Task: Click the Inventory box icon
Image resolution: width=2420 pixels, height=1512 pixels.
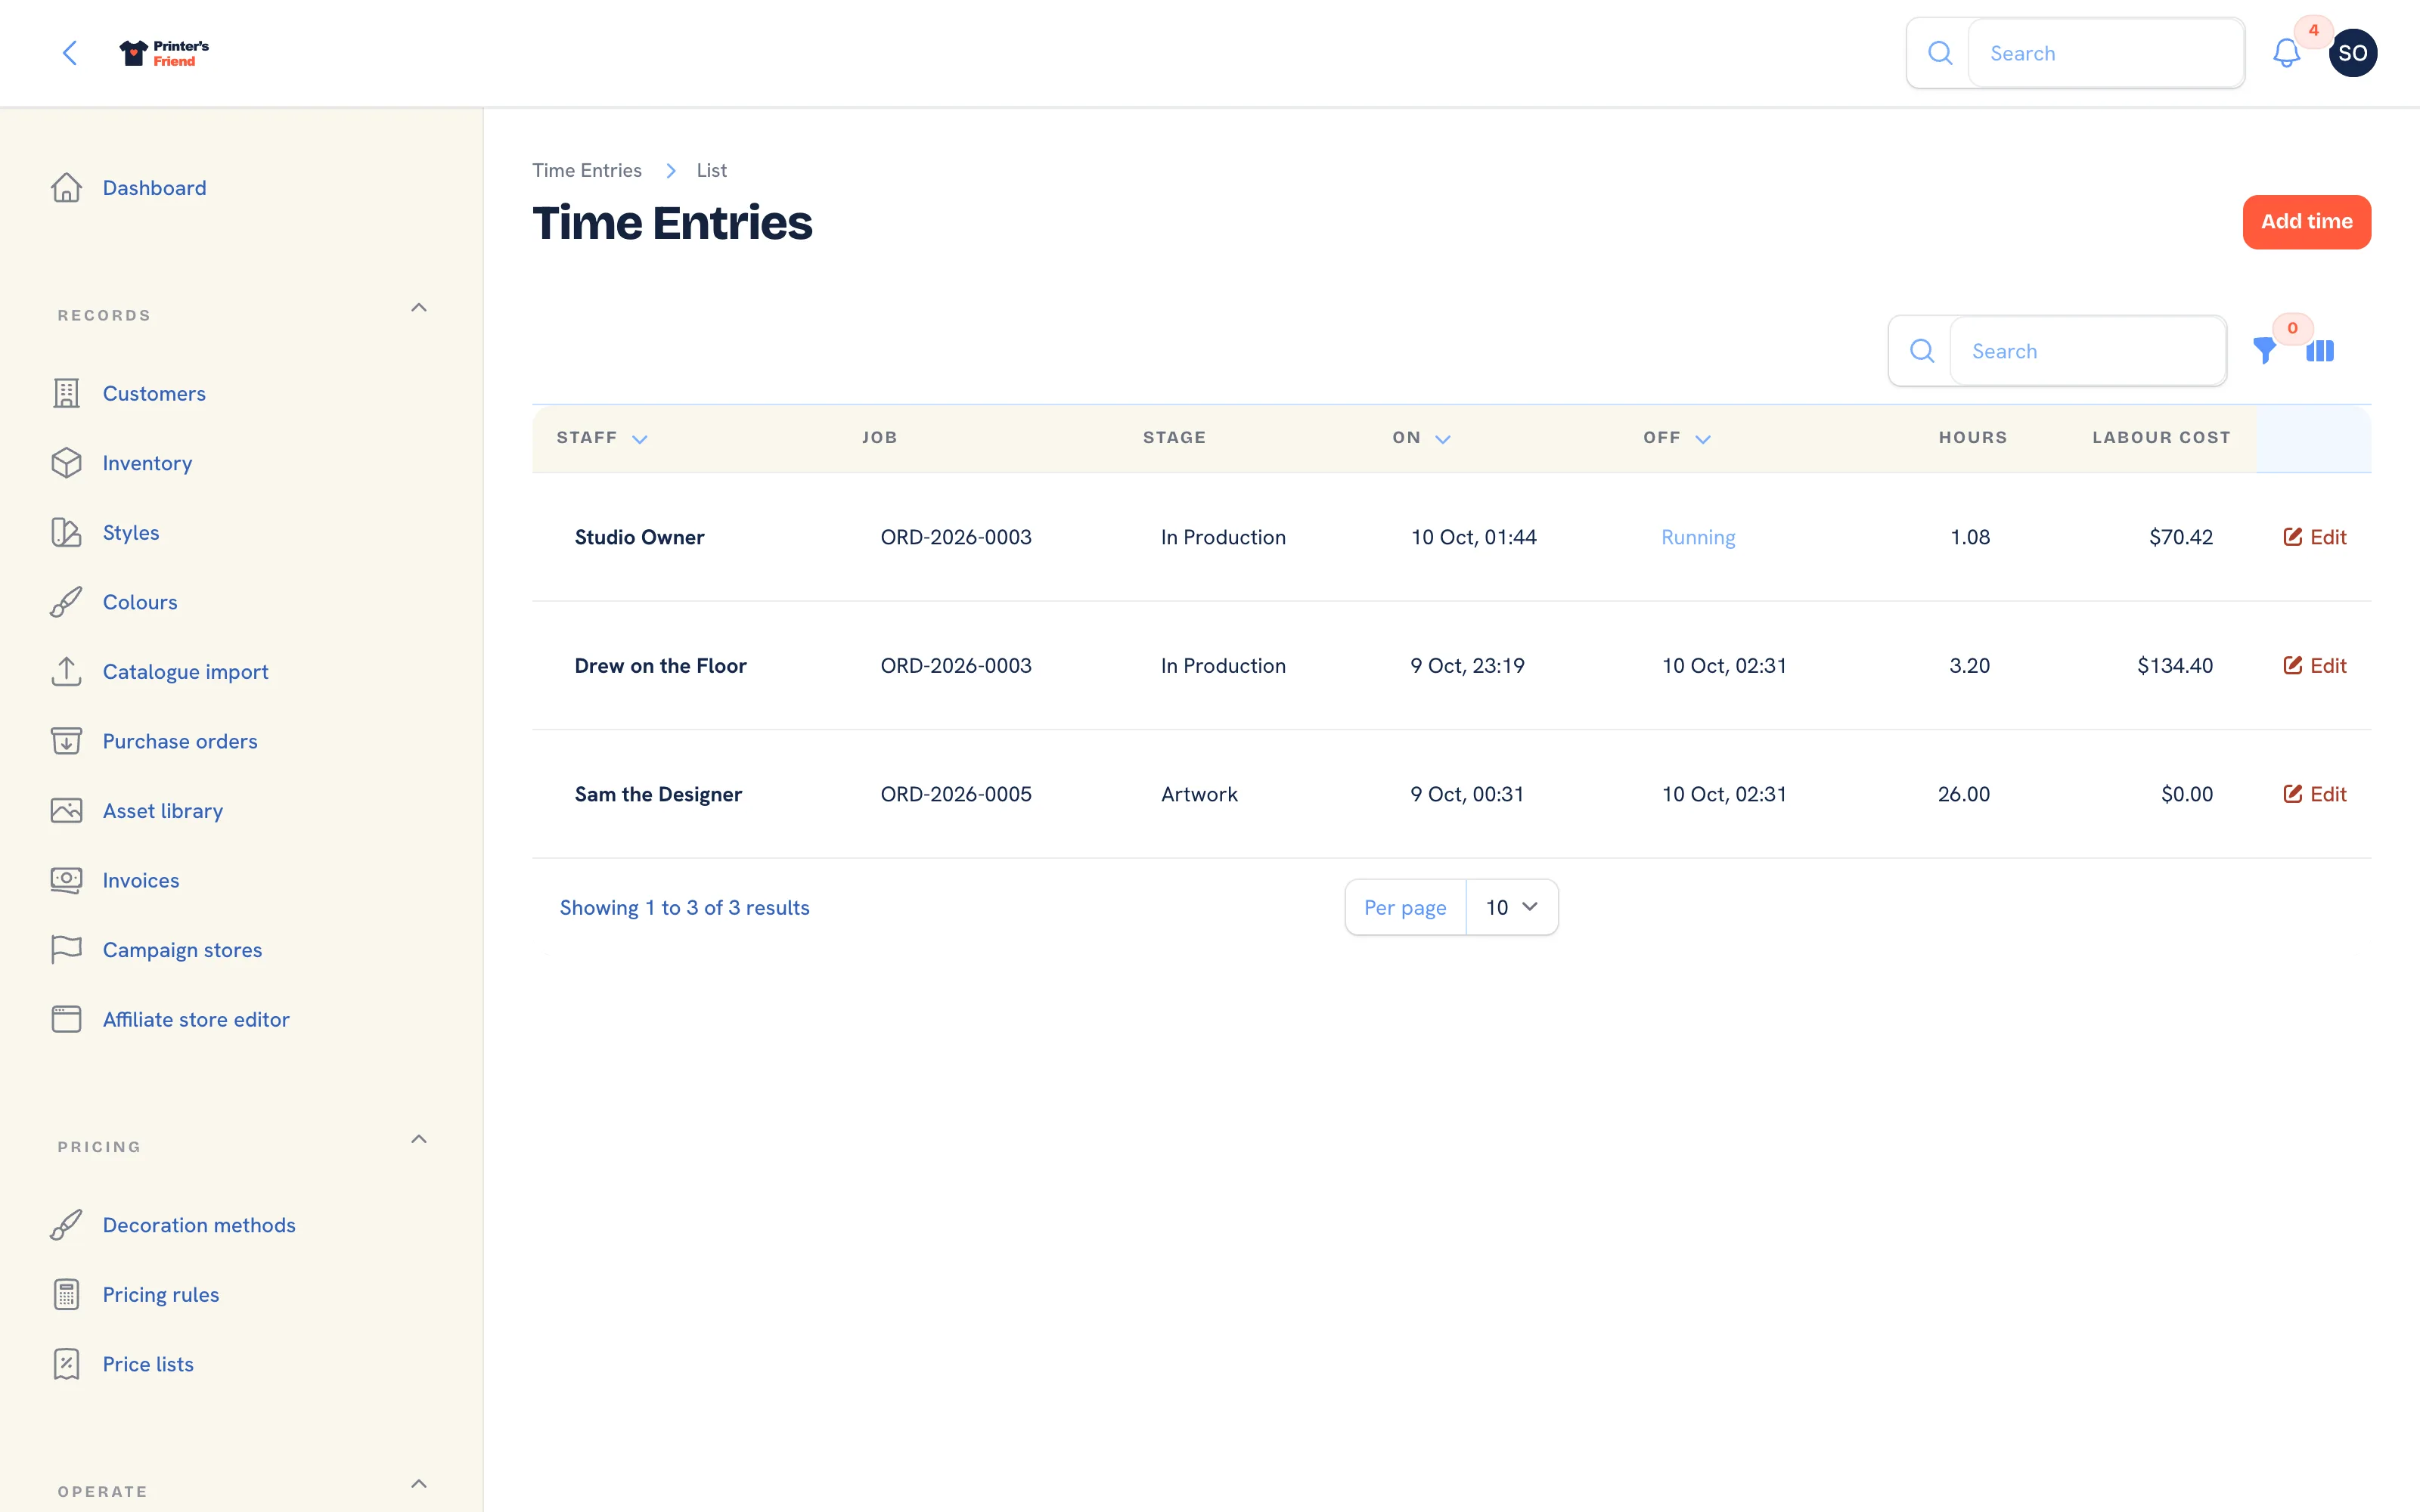Action: (66, 463)
